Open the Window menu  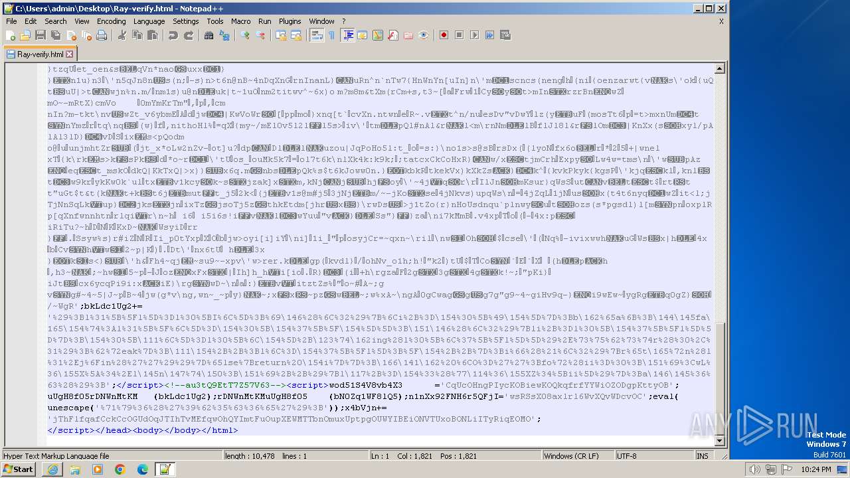(x=322, y=21)
